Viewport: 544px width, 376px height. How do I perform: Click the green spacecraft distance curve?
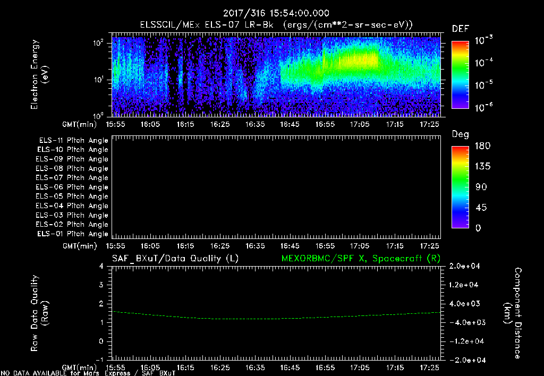(276, 315)
